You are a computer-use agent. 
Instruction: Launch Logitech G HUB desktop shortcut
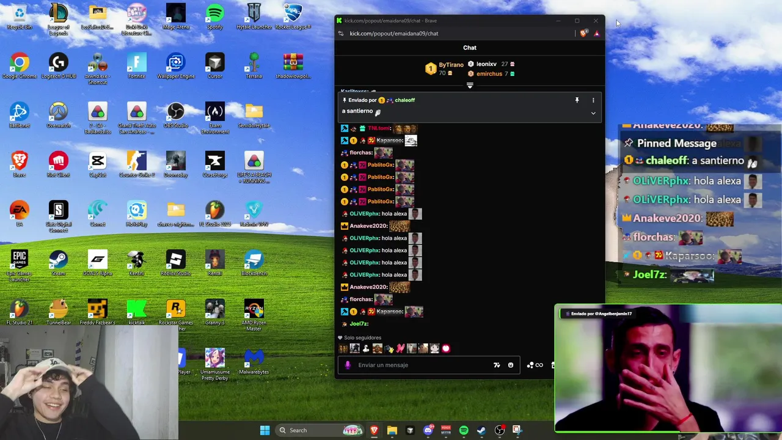click(x=58, y=67)
